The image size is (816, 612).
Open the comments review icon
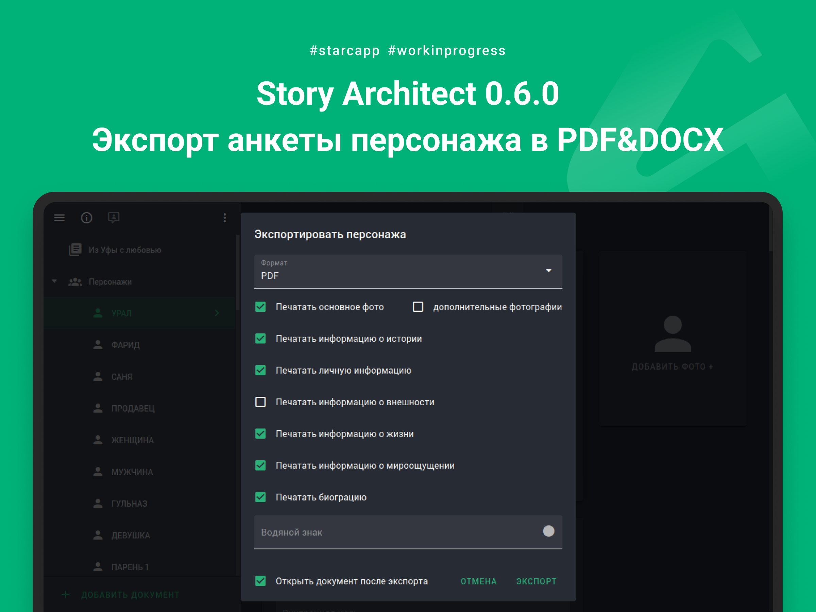pos(114,218)
